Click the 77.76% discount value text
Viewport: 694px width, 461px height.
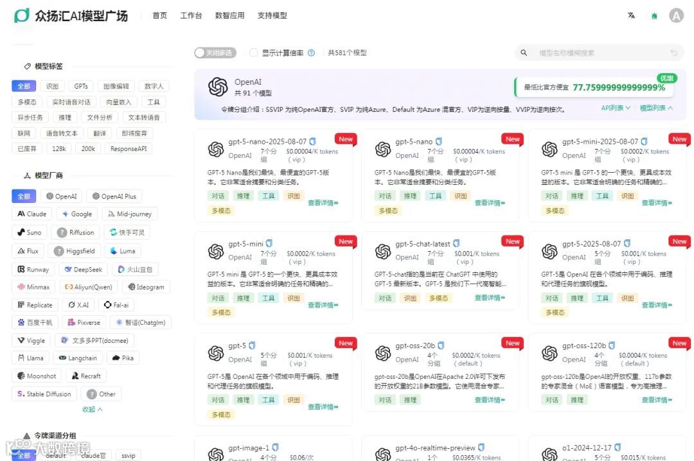[x=619, y=87]
